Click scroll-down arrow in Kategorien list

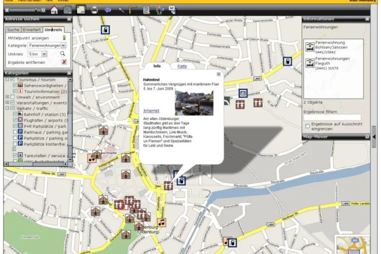(70, 159)
